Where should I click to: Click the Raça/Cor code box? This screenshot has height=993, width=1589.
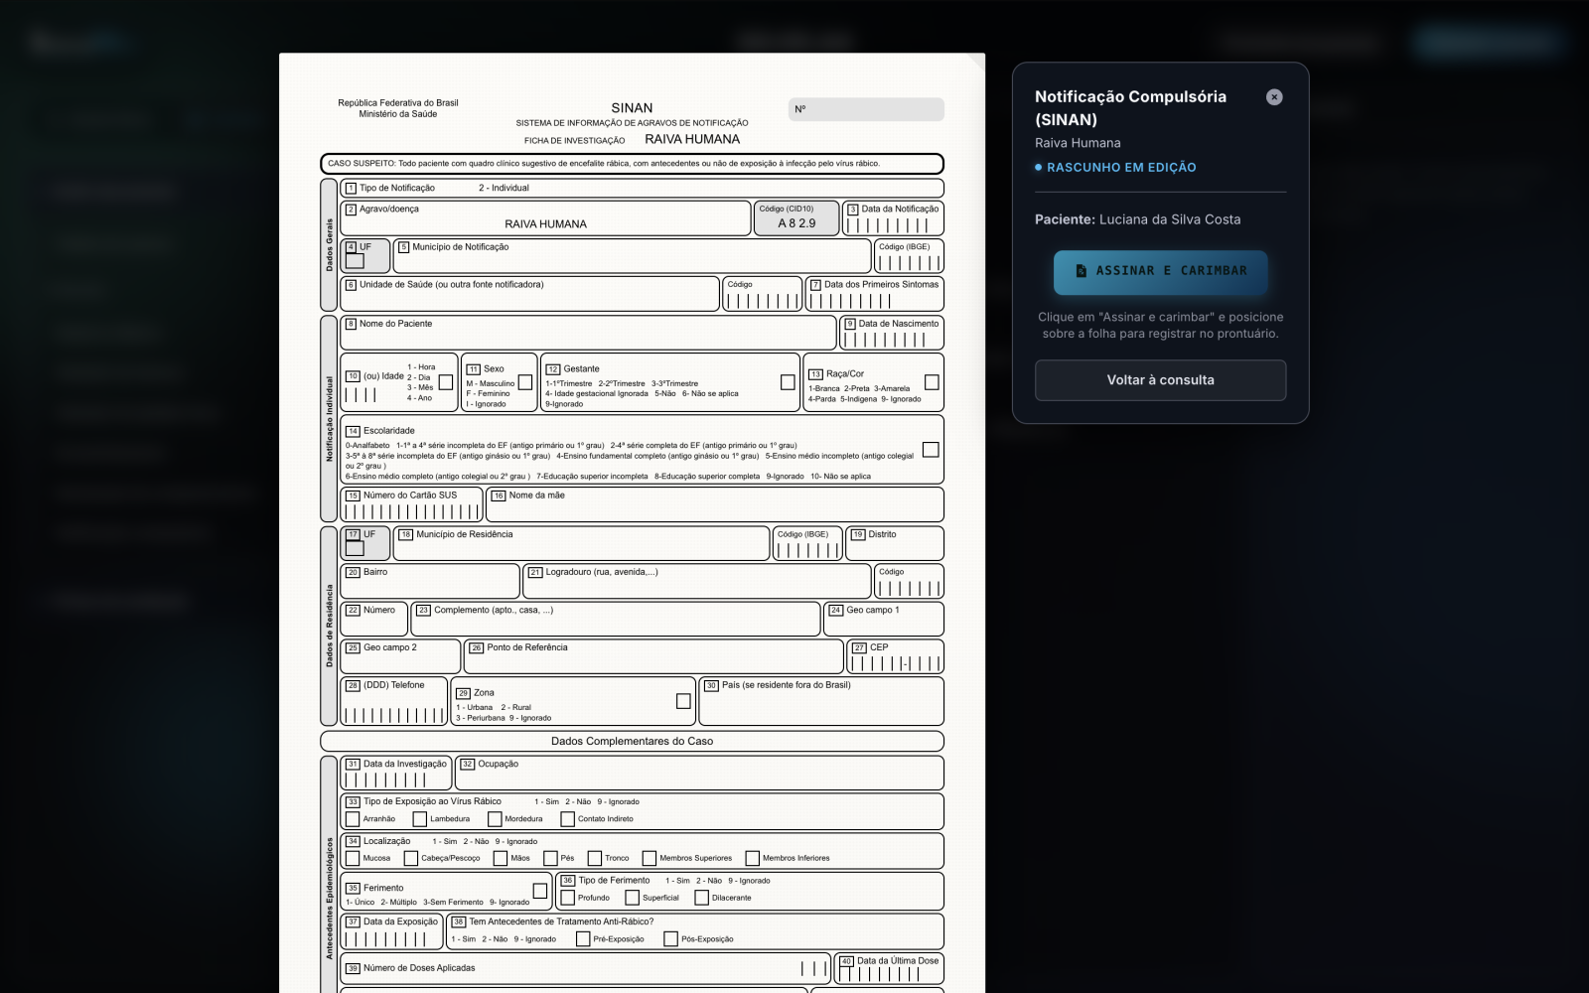[932, 382]
